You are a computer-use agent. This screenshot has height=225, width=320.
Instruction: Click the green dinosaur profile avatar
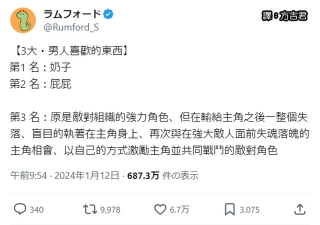(x=22, y=21)
